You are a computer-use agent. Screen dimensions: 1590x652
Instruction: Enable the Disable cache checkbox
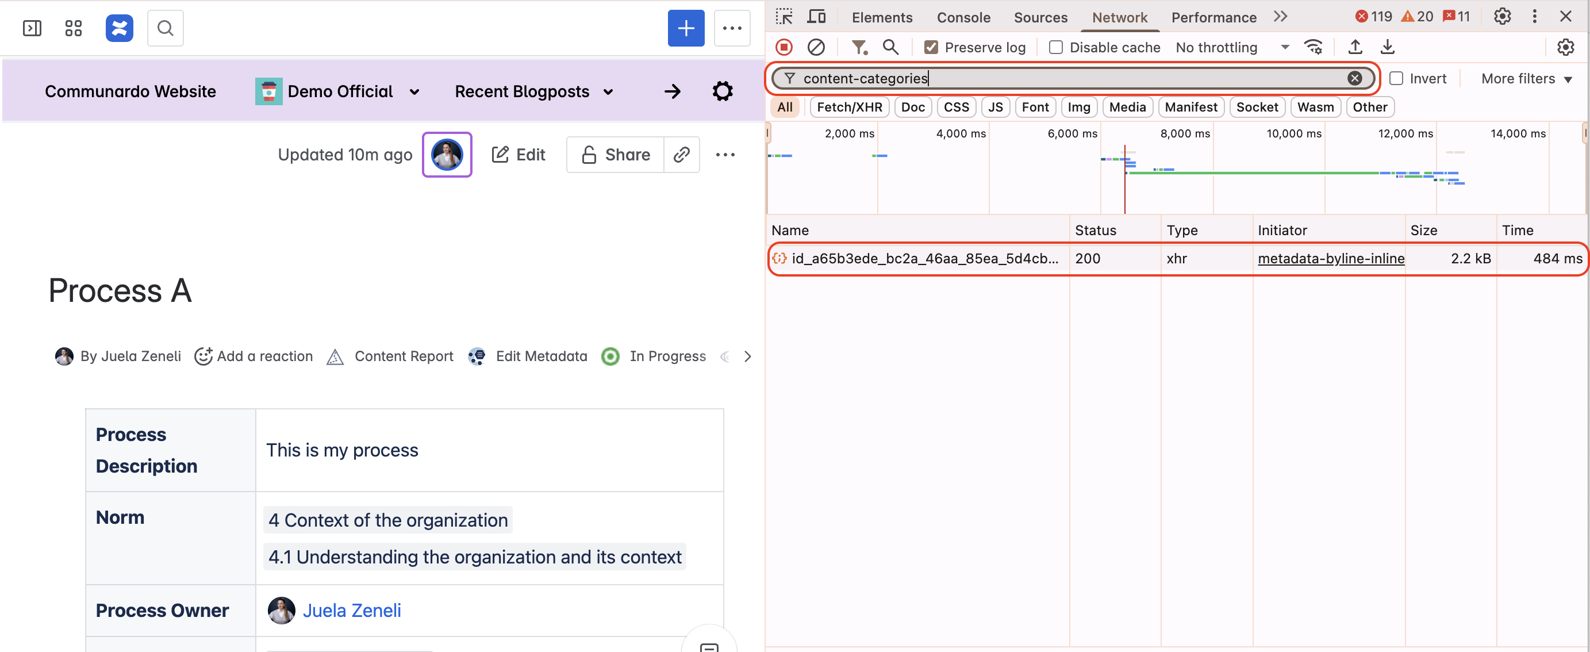[x=1056, y=47]
